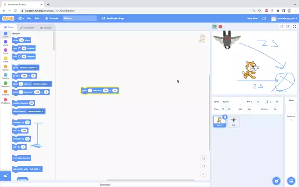Open the language globe dropdown
The image size is (299, 187).
click(x=21, y=18)
